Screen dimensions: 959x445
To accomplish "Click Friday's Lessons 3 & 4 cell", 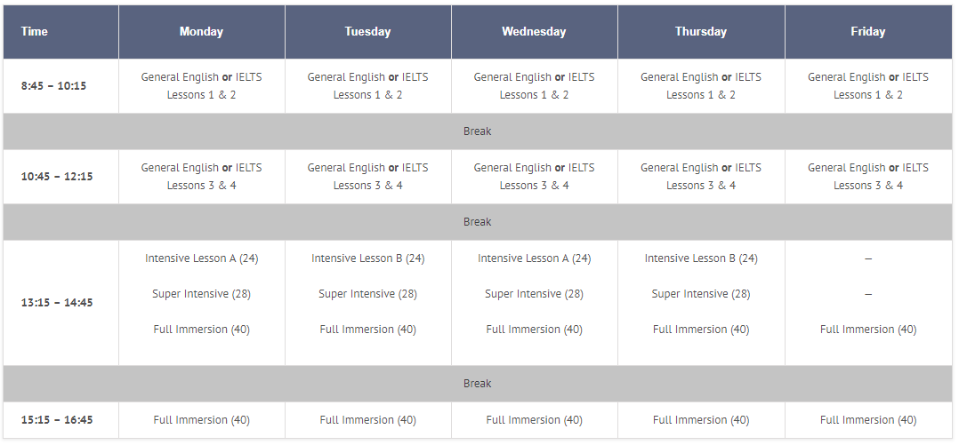I will [x=867, y=177].
